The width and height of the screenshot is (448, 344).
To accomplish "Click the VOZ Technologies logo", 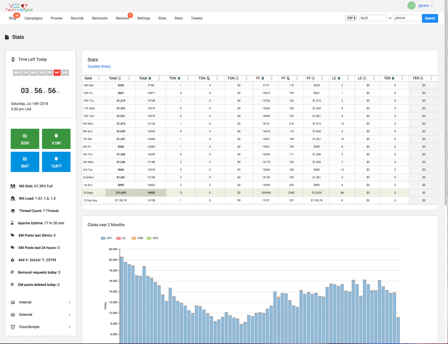I will 19,7.
